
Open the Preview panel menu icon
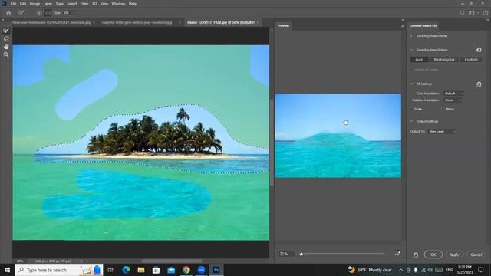pos(403,25)
